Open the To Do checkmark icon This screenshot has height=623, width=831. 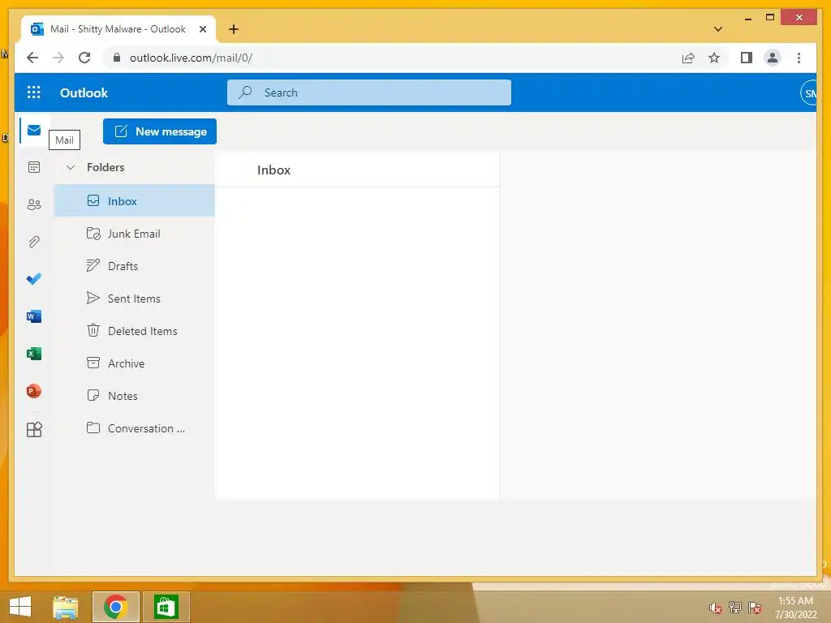click(34, 279)
